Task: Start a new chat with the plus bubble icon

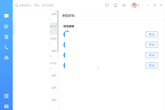Action: tap(107, 5)
